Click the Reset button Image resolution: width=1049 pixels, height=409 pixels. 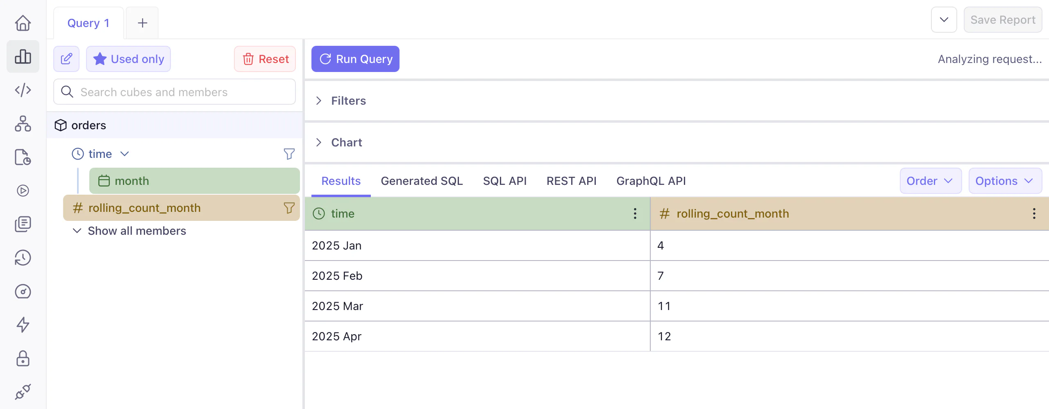pyautogui.click(x=265, y=59)
